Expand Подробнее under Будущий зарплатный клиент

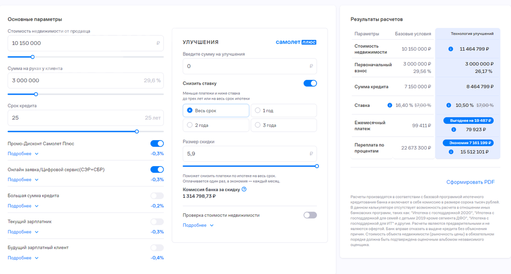tap(23, 258)
